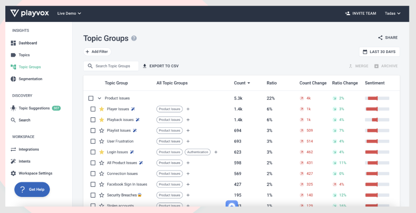Screen dimensions: 416x213
Task: Select the Product Issues group checkbox
Action: point(91,98)
